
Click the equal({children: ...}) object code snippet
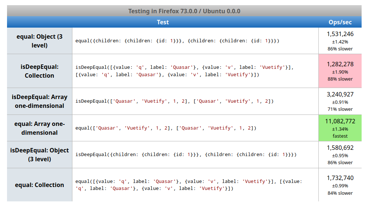pyautogui.click(x=177, y=41)
